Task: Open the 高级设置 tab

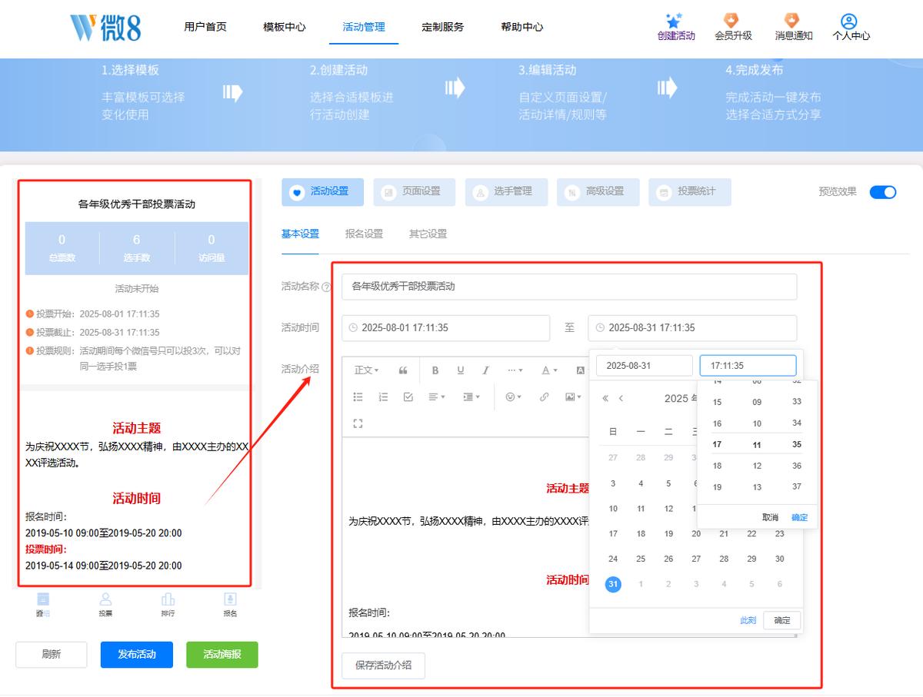Action: tap(598, 192)
